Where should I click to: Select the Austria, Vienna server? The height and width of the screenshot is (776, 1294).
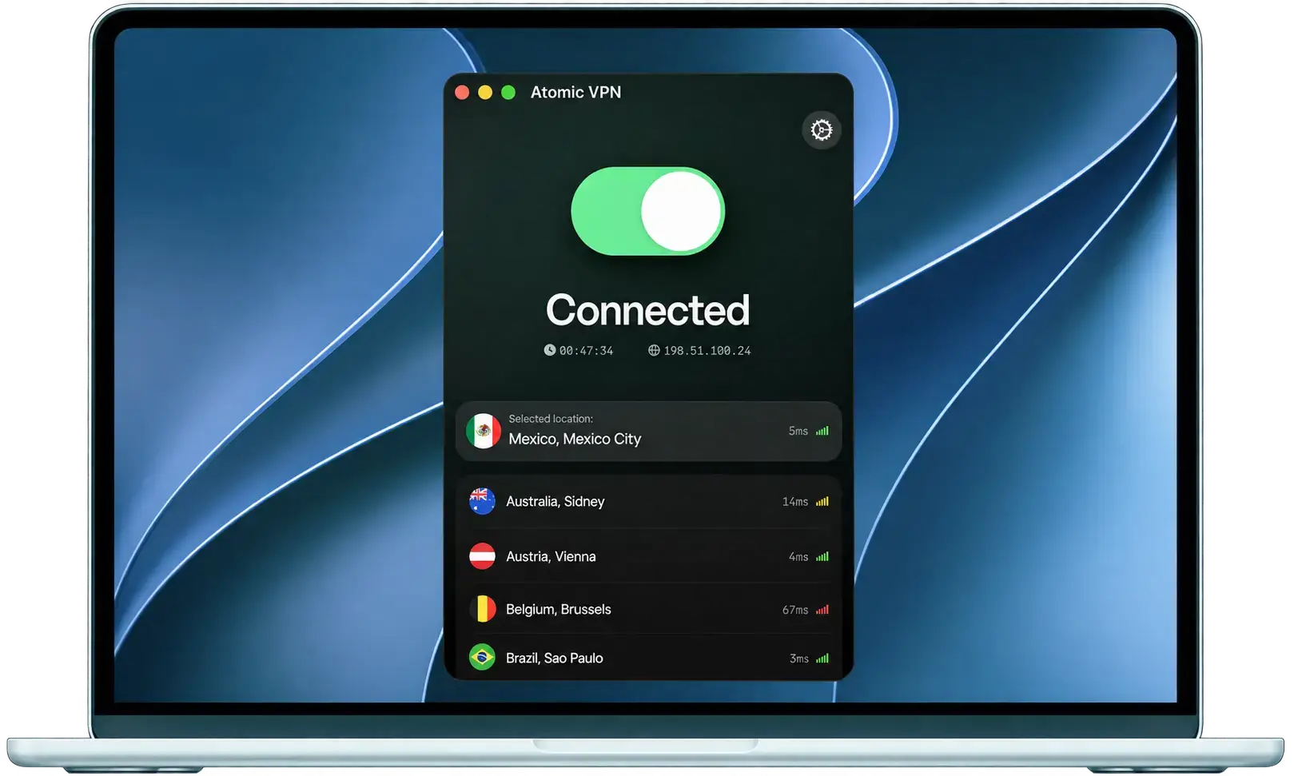(x=648, y=556)
